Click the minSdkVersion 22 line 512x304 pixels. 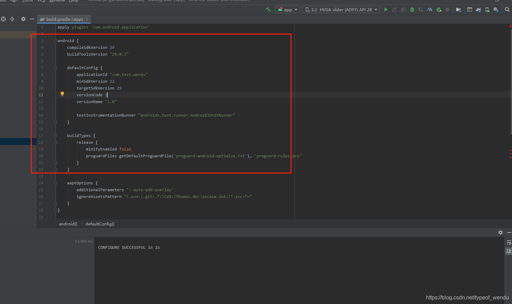tap(95, 81)
